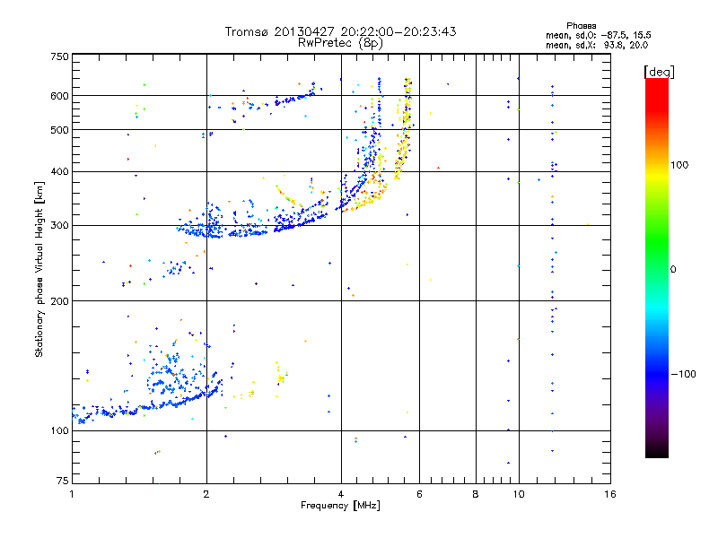Click the x-axis label 'Frequency [MHz]'

click(x=340, y=506)
